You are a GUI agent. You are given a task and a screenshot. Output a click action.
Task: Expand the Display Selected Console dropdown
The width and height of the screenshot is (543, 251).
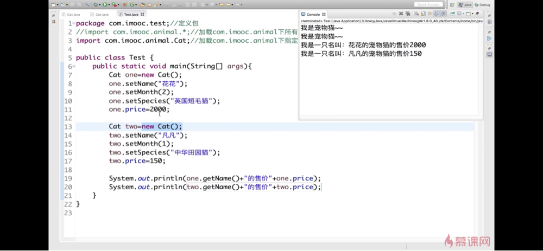[x=463, y=14]
